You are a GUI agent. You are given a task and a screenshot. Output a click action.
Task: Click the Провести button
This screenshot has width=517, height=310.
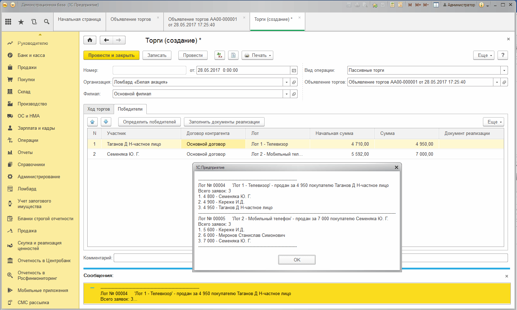tap(193, 55)
